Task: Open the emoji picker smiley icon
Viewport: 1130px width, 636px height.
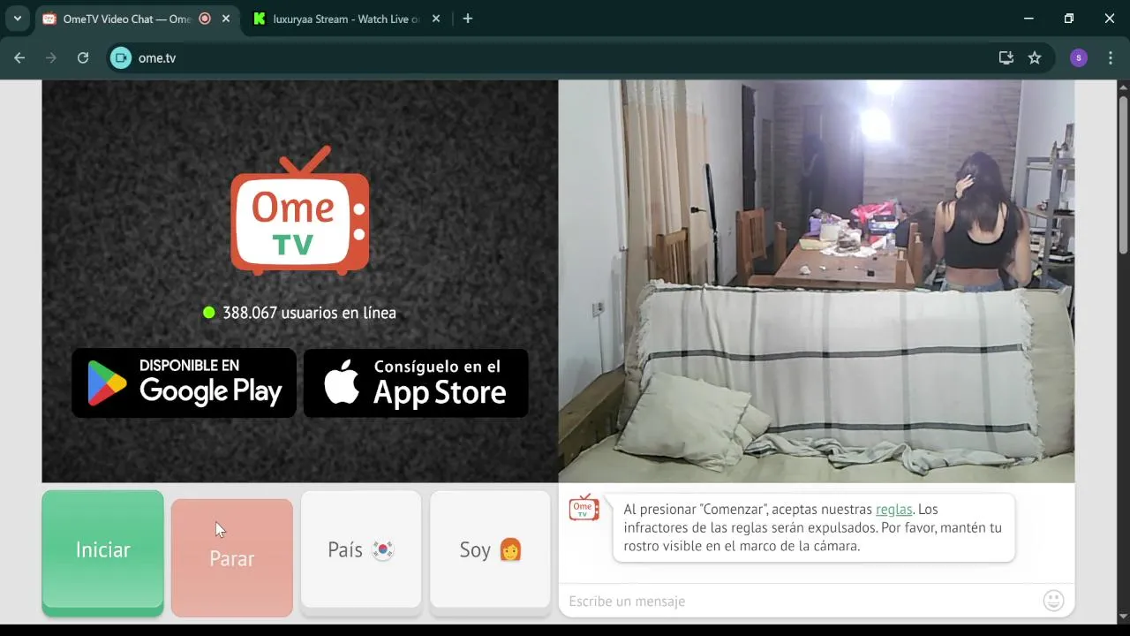Action: [x=1053, y=601]
